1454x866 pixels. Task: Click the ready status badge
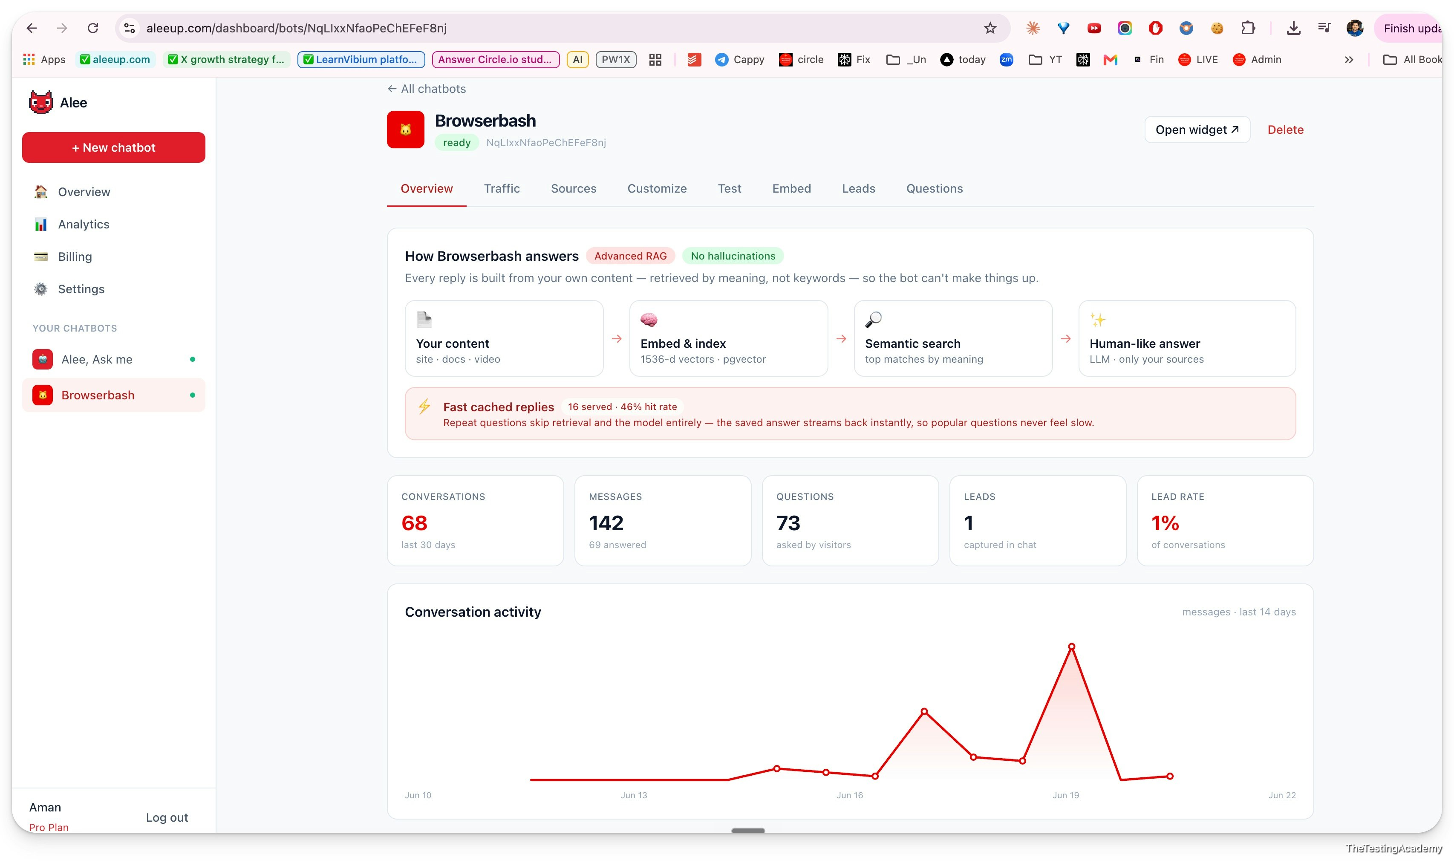(456, 142)
